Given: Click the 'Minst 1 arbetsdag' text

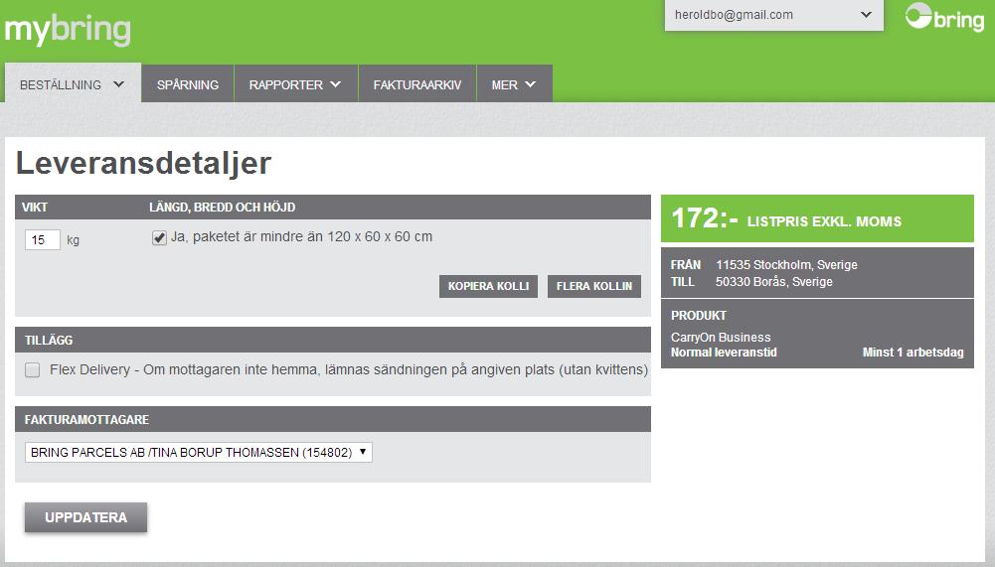Looking at the screenshot, I should pos(912,352).
